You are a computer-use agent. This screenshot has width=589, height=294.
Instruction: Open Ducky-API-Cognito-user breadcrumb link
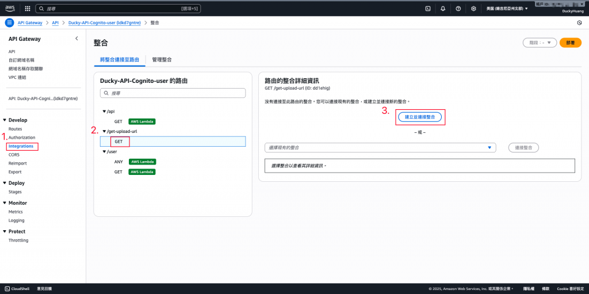click(105, 23)
